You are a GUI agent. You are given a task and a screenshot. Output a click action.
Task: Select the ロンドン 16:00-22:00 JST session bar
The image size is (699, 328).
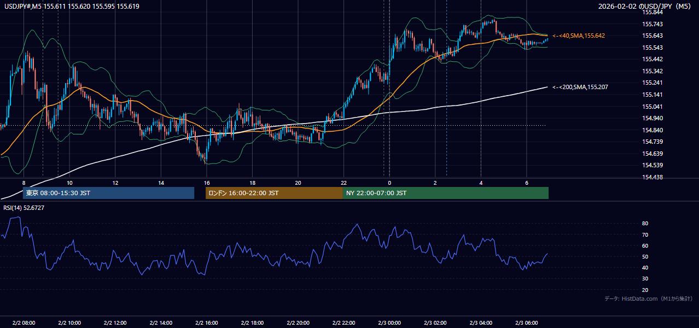(x=274, y=193)
